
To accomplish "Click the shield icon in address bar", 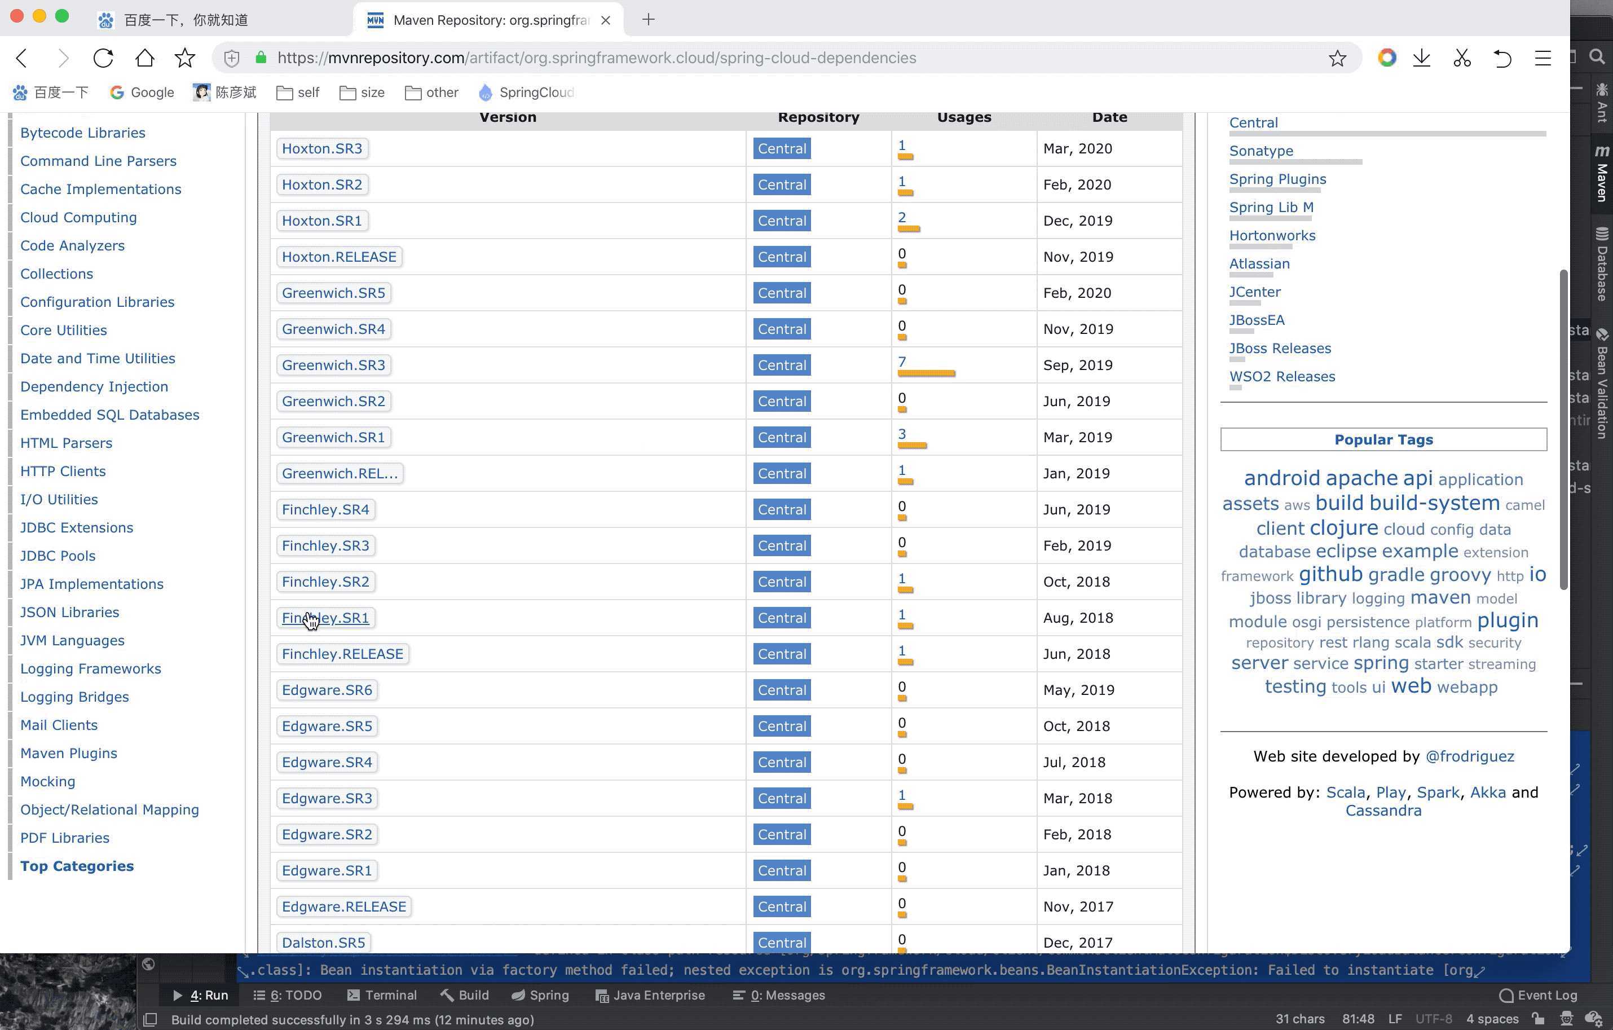I will (232, 58).
